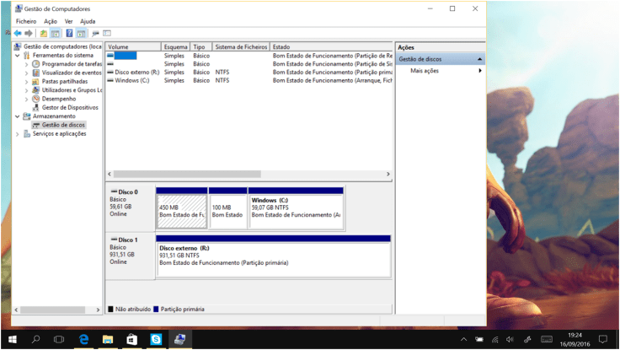Click the blue Help toolbar icon

pyautogui.click(x=69, y=33)
